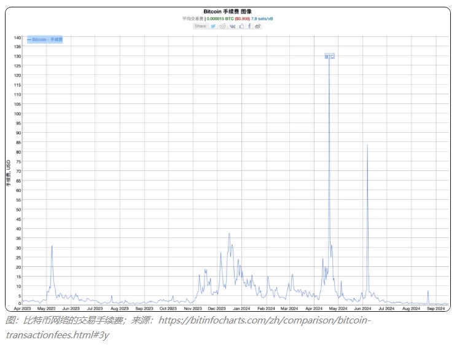Click the 'Jul 2024' x-axis label
Image resolution: width=457 pixels, height=345 pixels.
386,308
